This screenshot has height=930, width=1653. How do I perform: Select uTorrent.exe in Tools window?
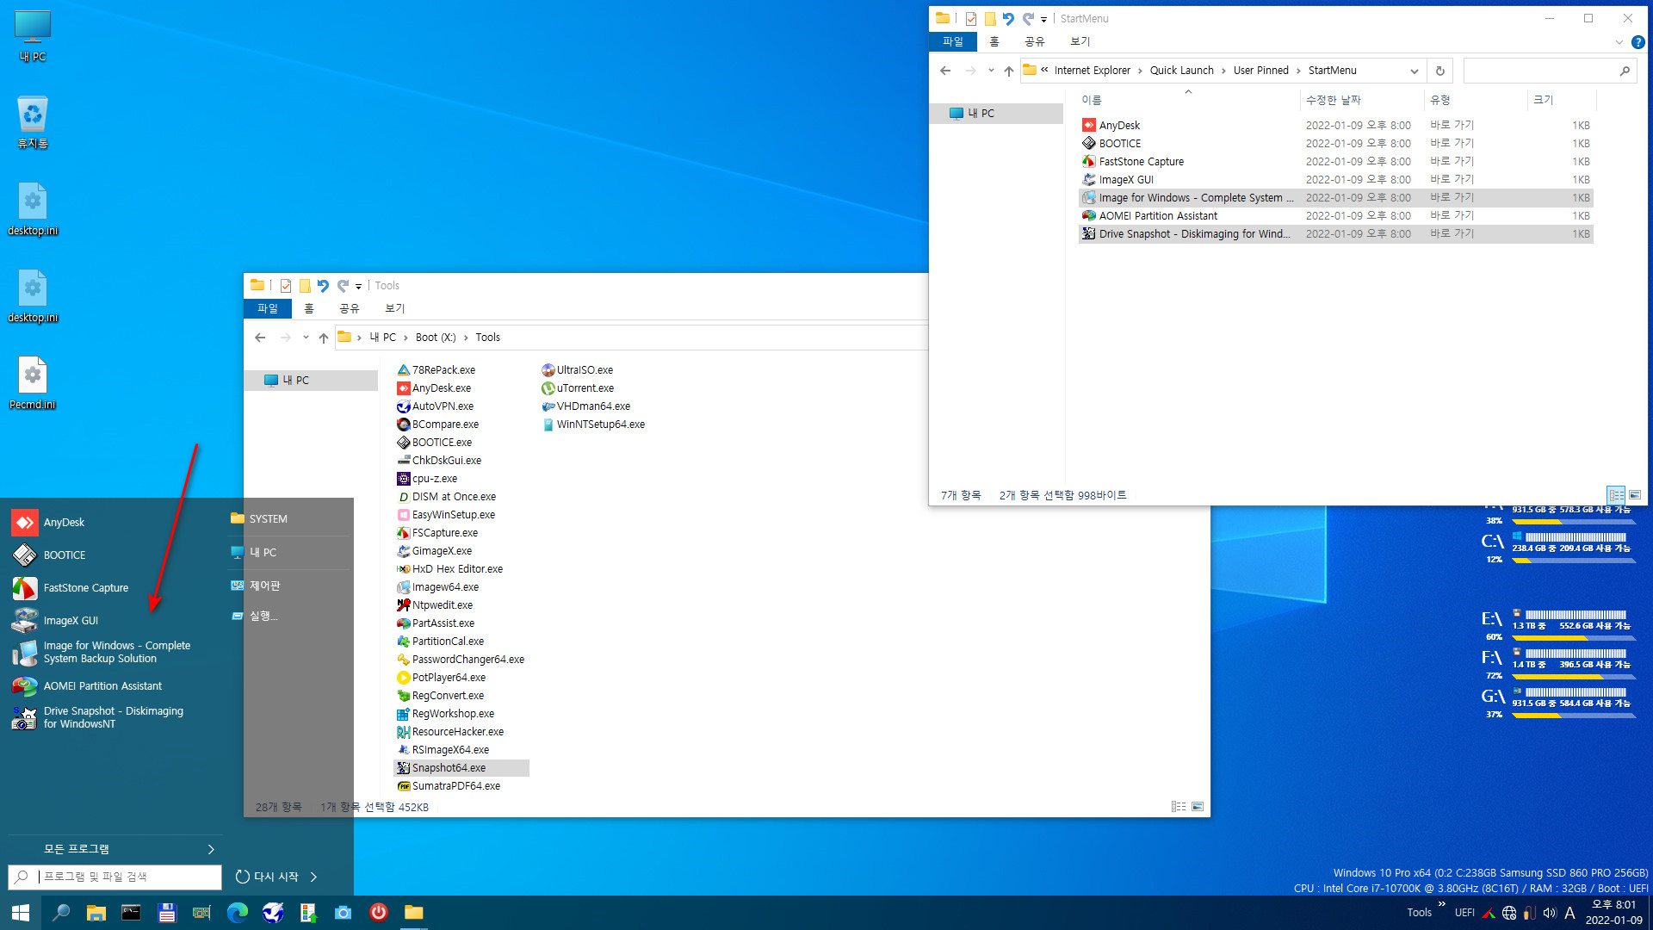(578, 388)
